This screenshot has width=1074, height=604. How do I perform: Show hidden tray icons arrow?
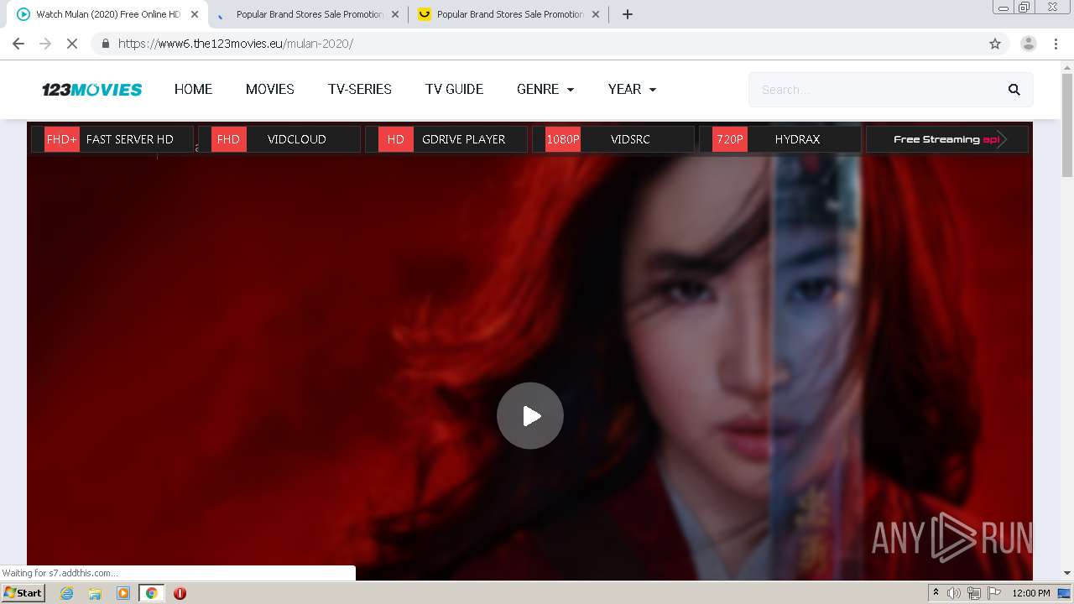tap(936, 593)
